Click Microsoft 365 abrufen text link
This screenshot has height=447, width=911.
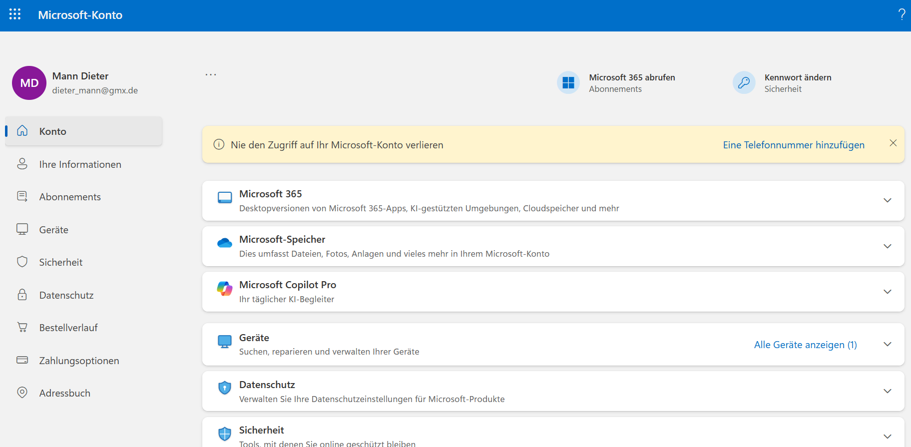632,77
